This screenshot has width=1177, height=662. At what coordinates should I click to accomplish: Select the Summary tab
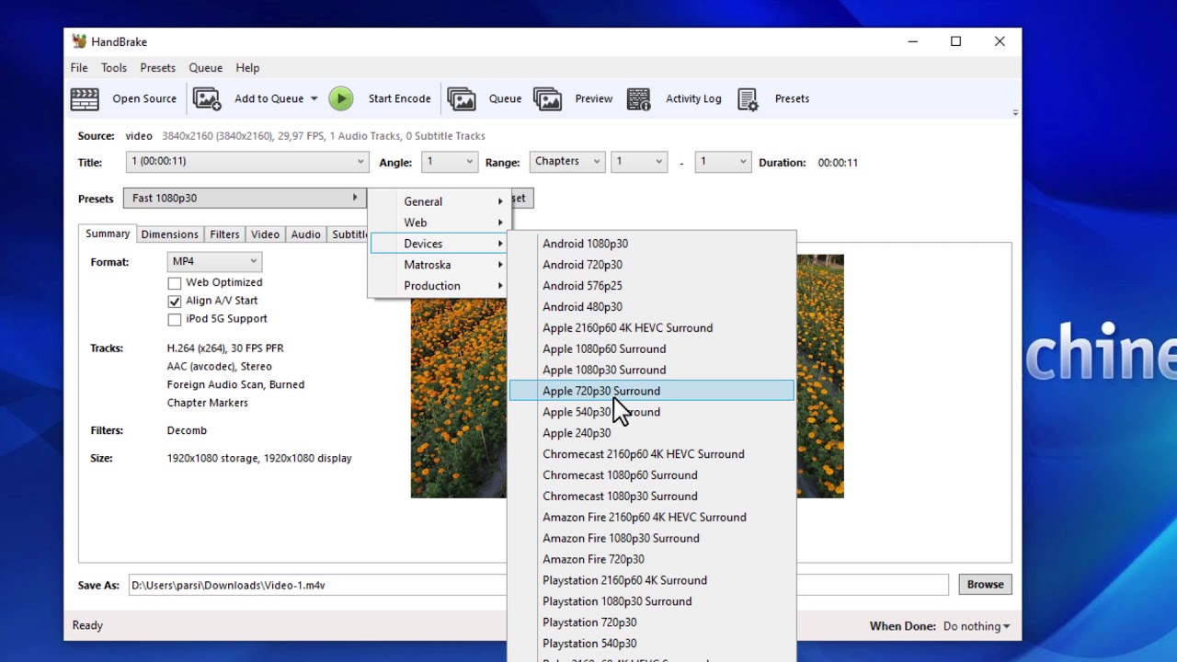point(108,234)
